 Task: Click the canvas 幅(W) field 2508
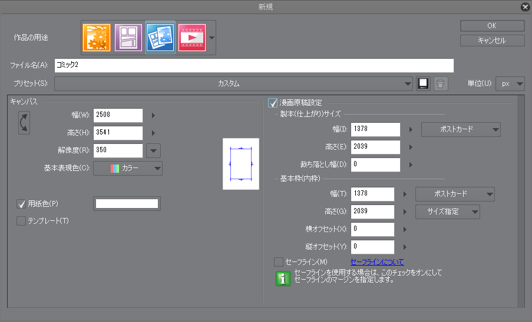[118, 115]
